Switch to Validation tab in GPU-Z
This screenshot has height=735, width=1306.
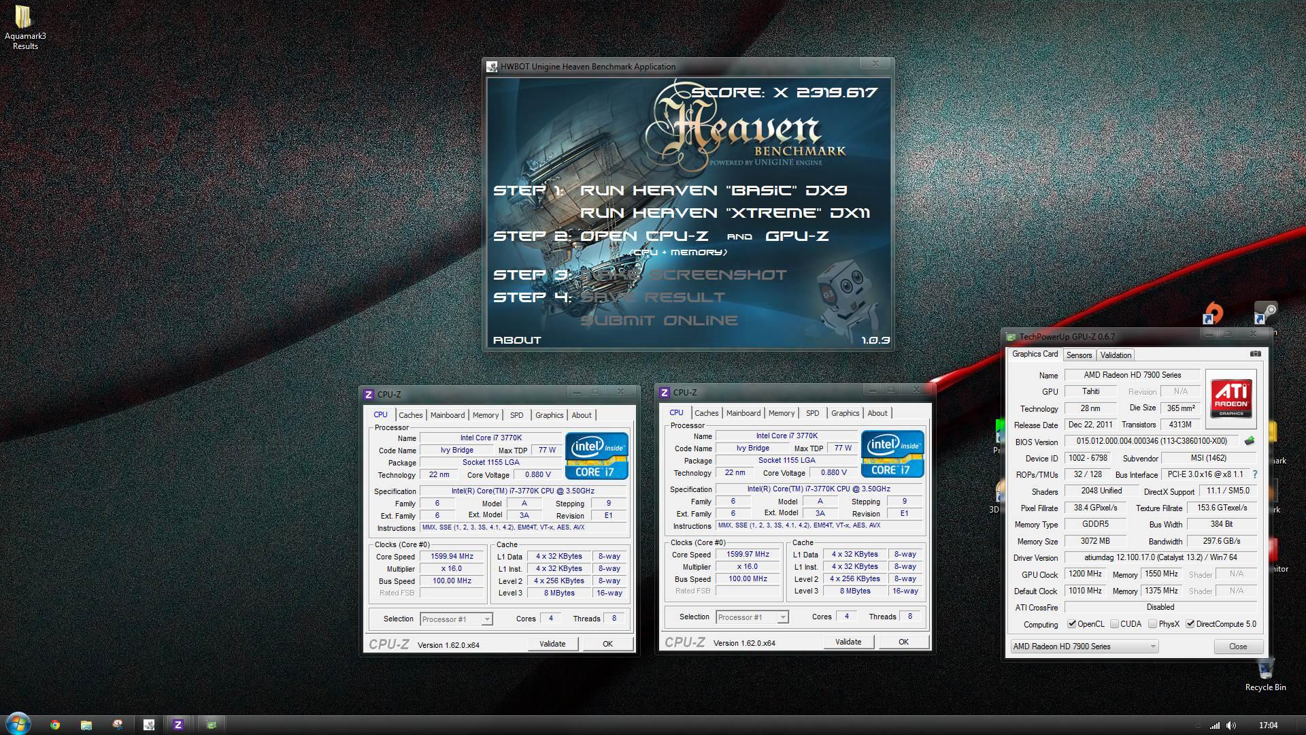tap(1116, 355)
